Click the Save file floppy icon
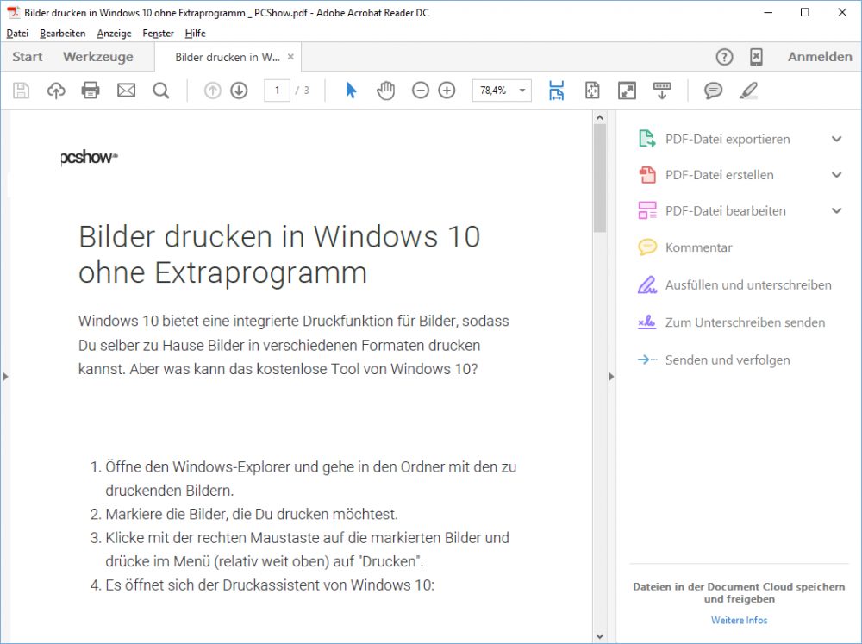Viewport: 862px width, 644px height. pyautogui.click(x=21, y=91)
